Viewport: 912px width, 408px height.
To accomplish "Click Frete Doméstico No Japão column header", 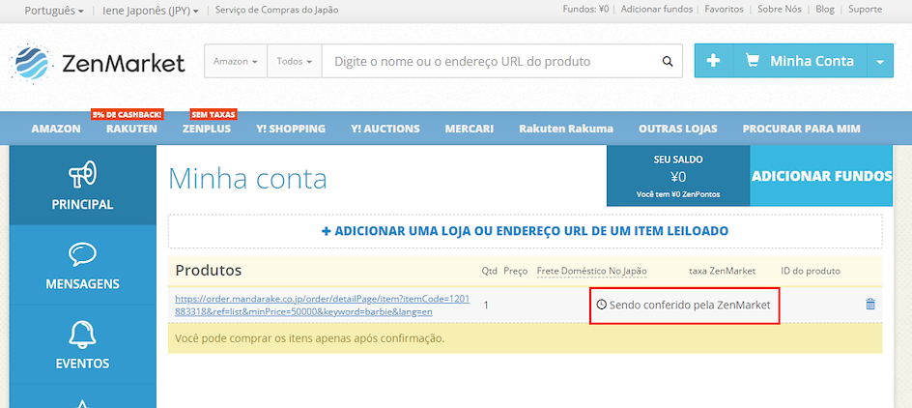I will (591, 272).
